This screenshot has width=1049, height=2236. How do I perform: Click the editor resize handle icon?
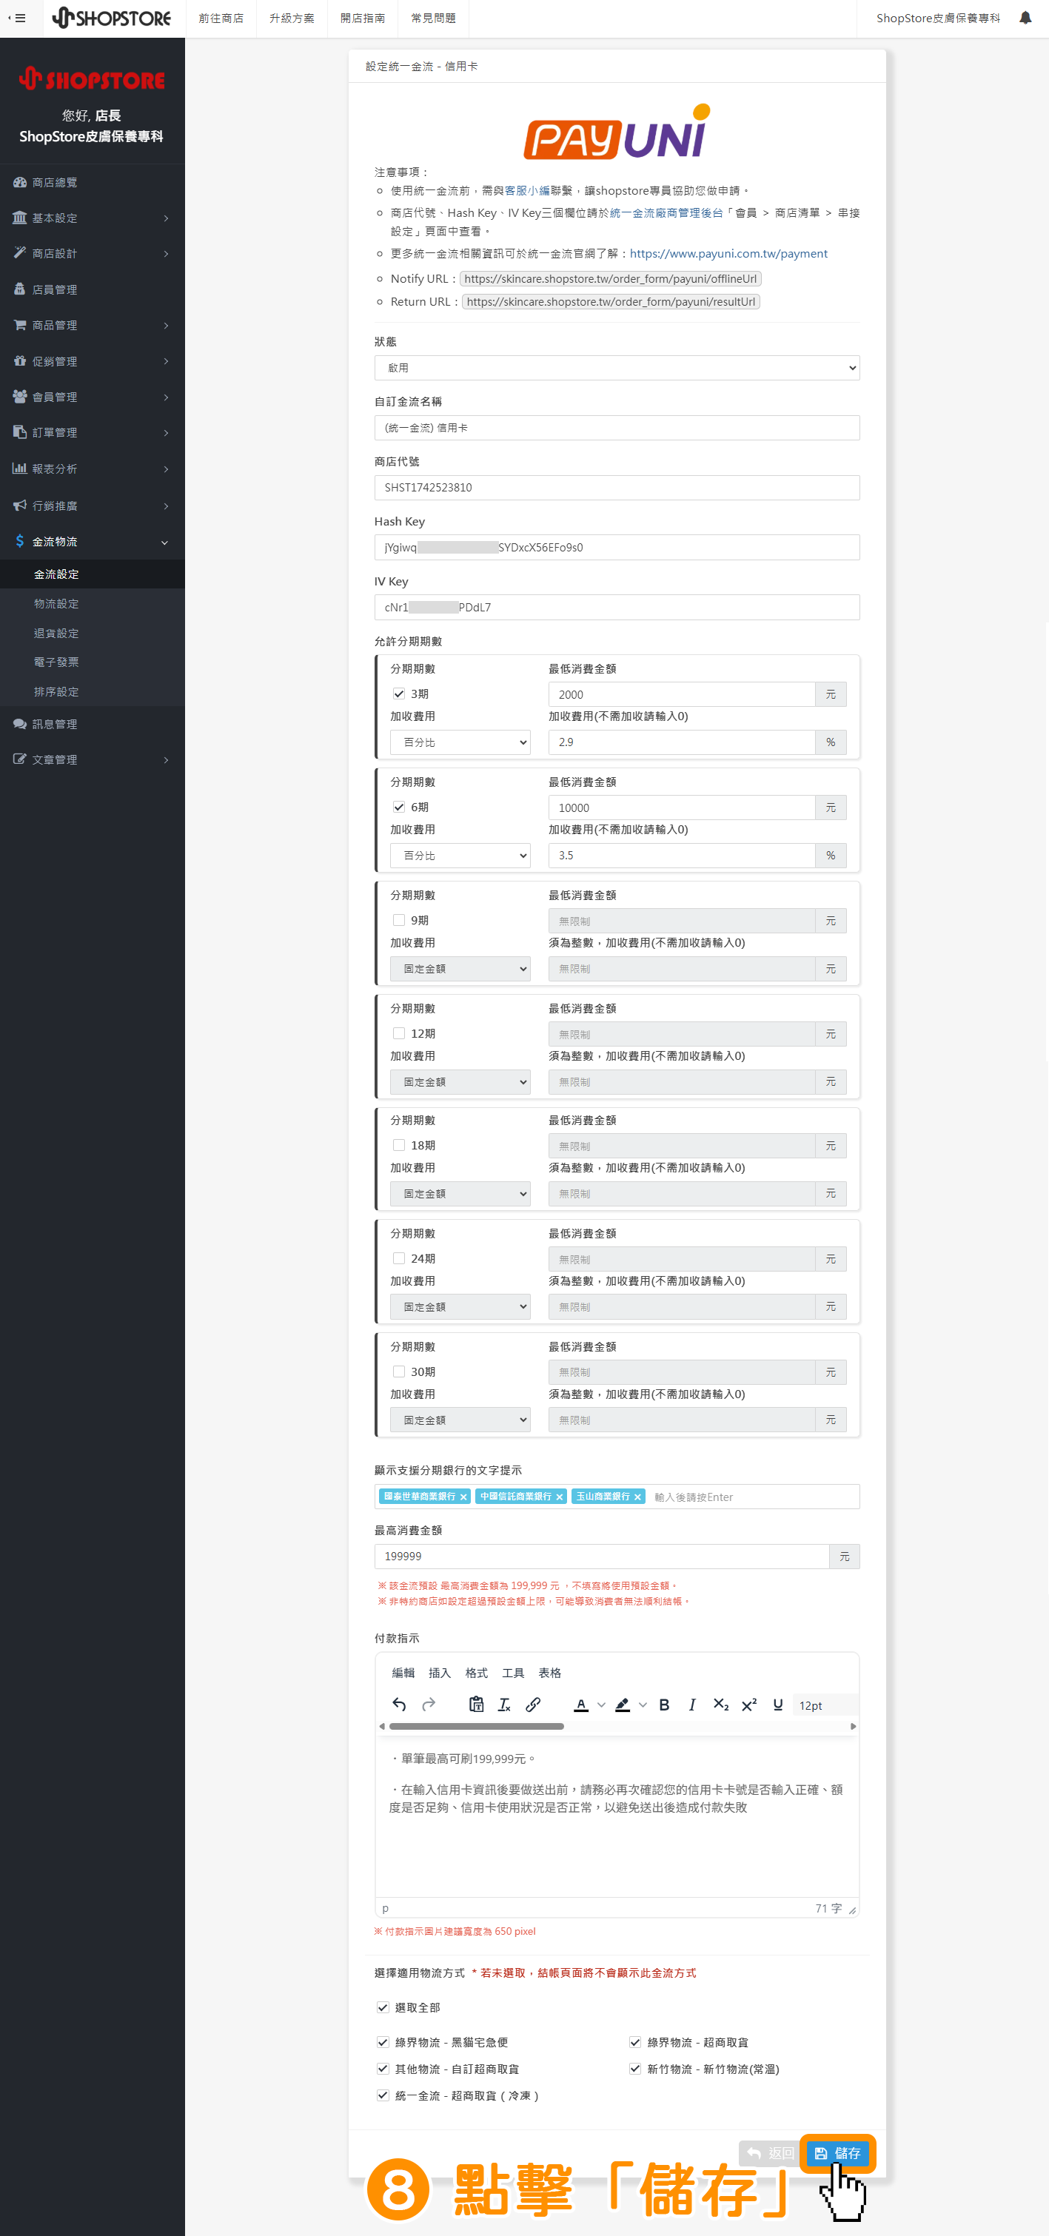853,1909
